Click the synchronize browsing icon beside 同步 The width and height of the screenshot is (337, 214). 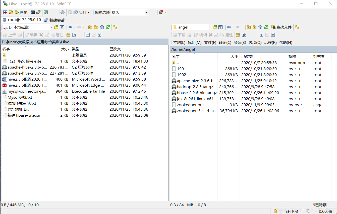[x=11, y=12]
